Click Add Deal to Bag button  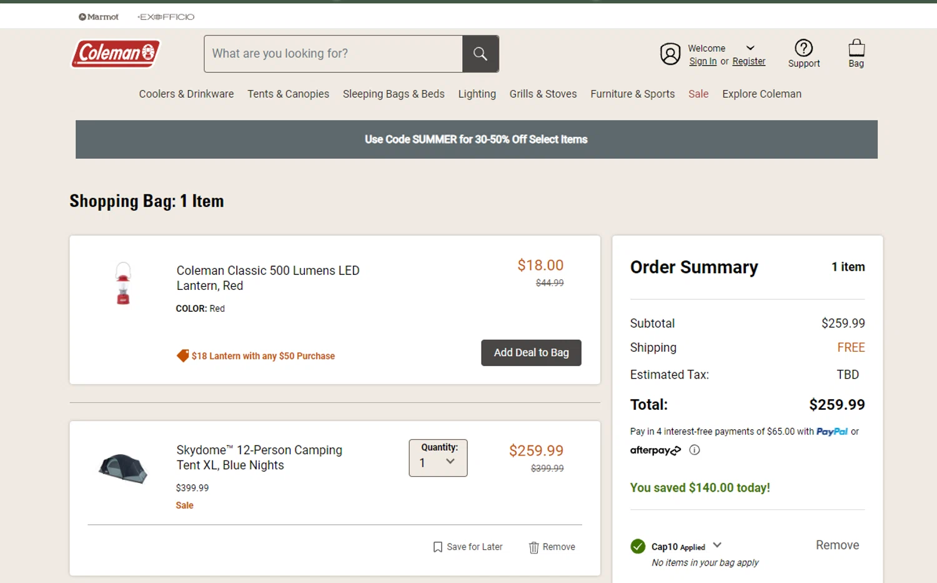531,353
